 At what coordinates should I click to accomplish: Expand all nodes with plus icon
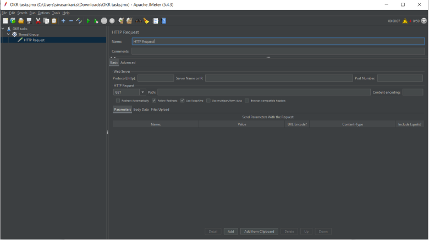click(63, 21)
